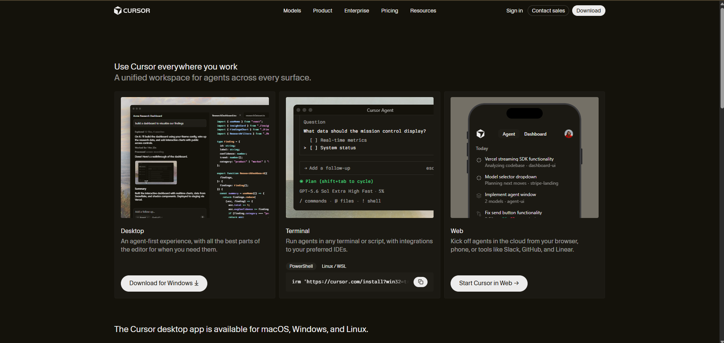The height and width of the screenshot is (343, 724).
Task: Switch to the Linux / WSL tab
Action: pyautogui.click(x=334, y=266)
